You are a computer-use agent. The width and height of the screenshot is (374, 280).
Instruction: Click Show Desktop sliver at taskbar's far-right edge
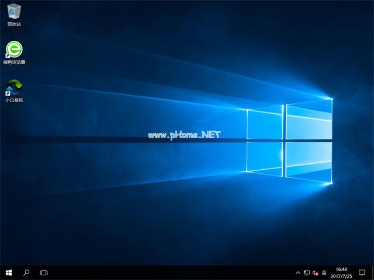373,272
